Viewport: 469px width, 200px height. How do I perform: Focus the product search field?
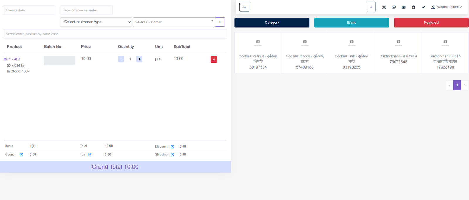pos(115,34)
